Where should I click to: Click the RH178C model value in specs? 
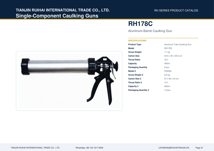click(x=168, y=48)
